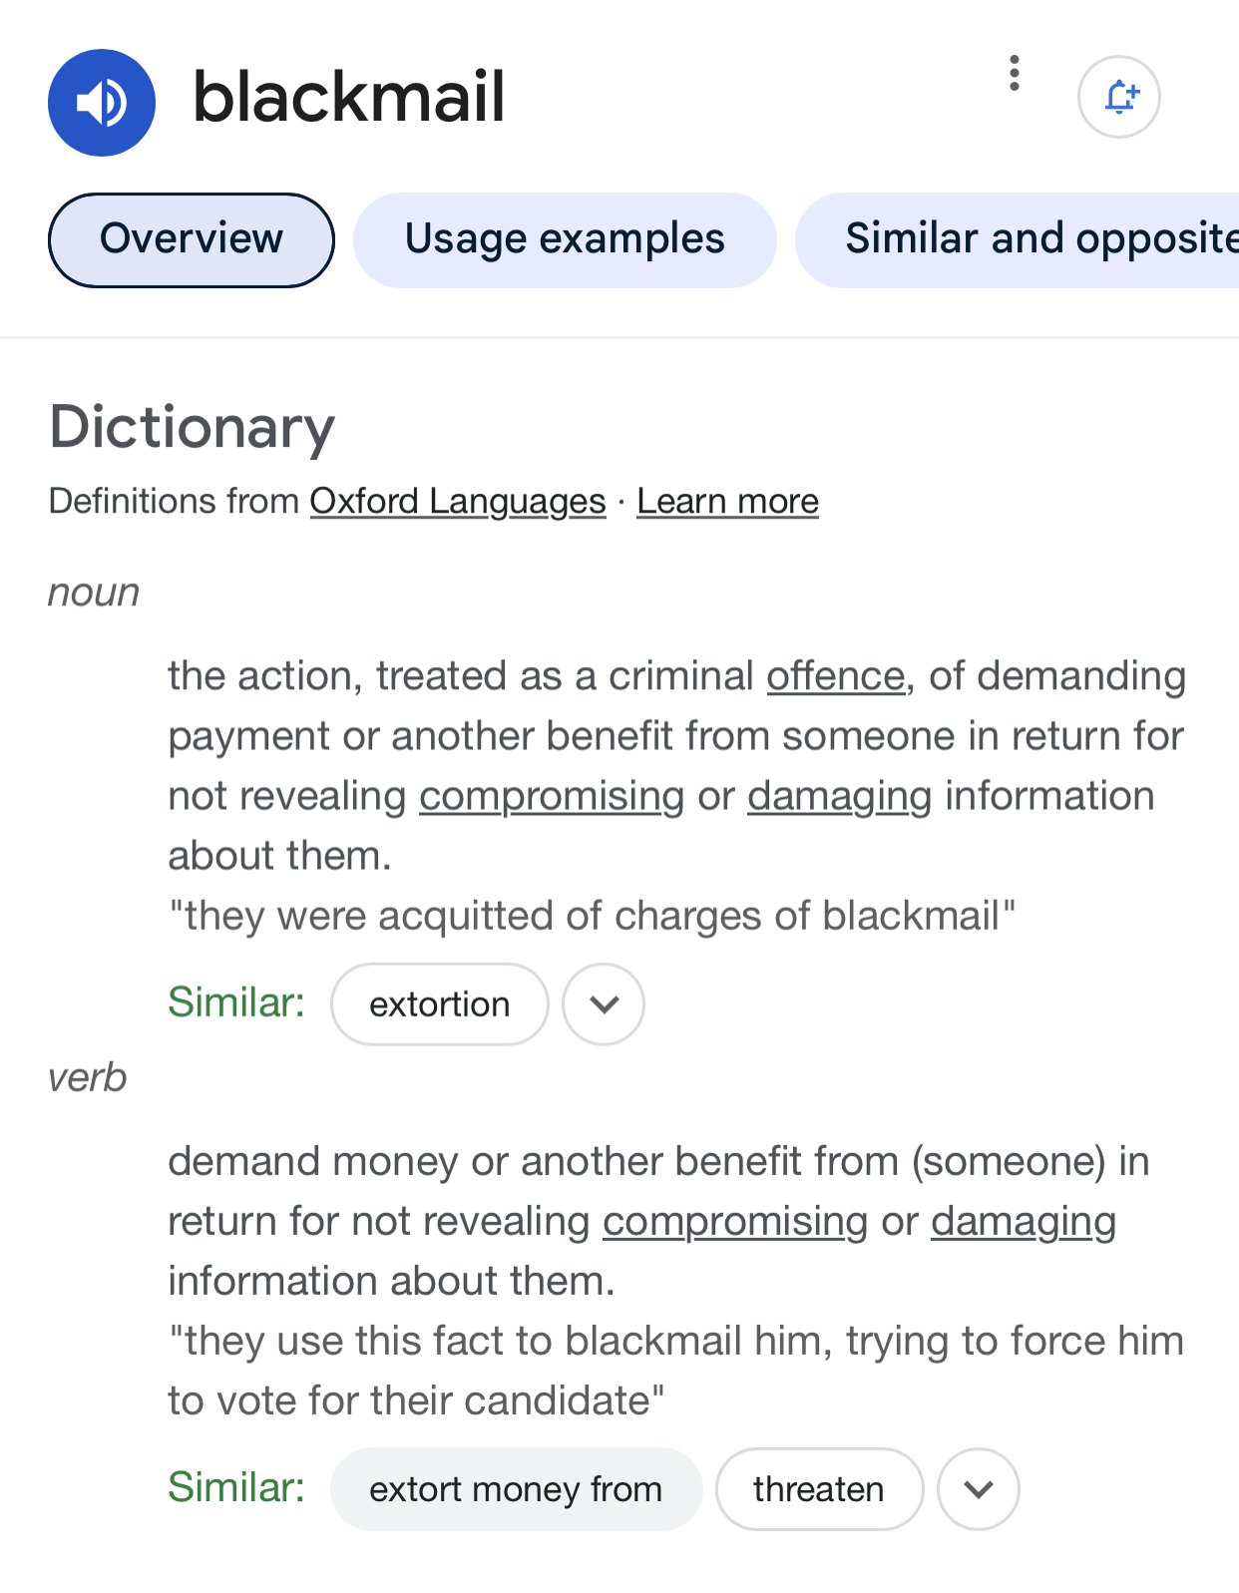This screenshot has width=1239, height=1593.
Task: Open 'damaging' link in the verb definition
Action: [1023, 1221]
